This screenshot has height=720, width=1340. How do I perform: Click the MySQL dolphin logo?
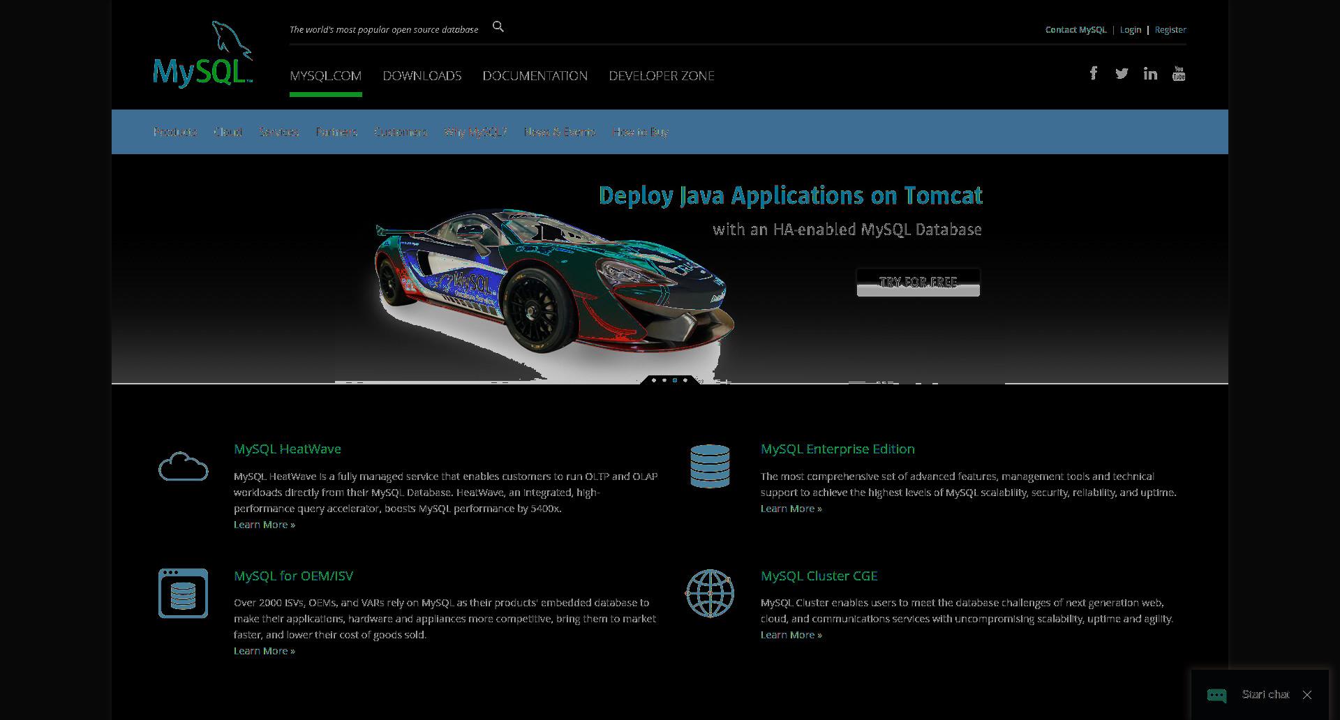202,54
